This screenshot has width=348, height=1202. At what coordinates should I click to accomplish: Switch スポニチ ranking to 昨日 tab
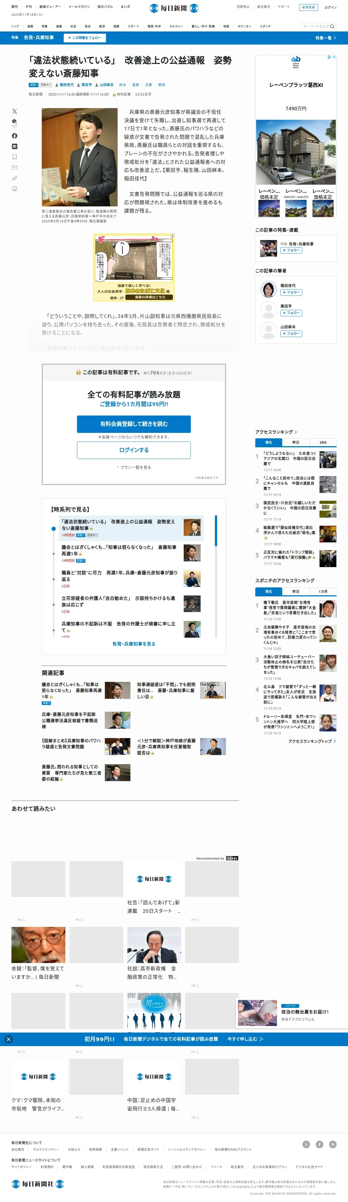[296, 591]
